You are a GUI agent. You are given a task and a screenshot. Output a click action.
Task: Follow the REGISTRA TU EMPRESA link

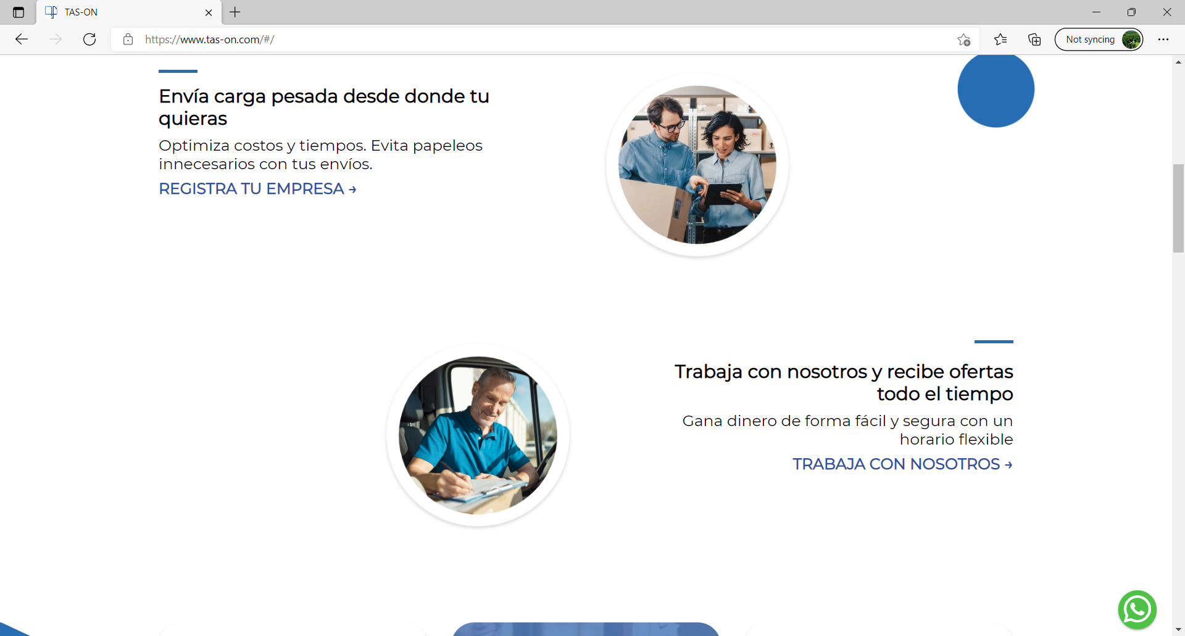pyautogui.click(x=257, y=189)
